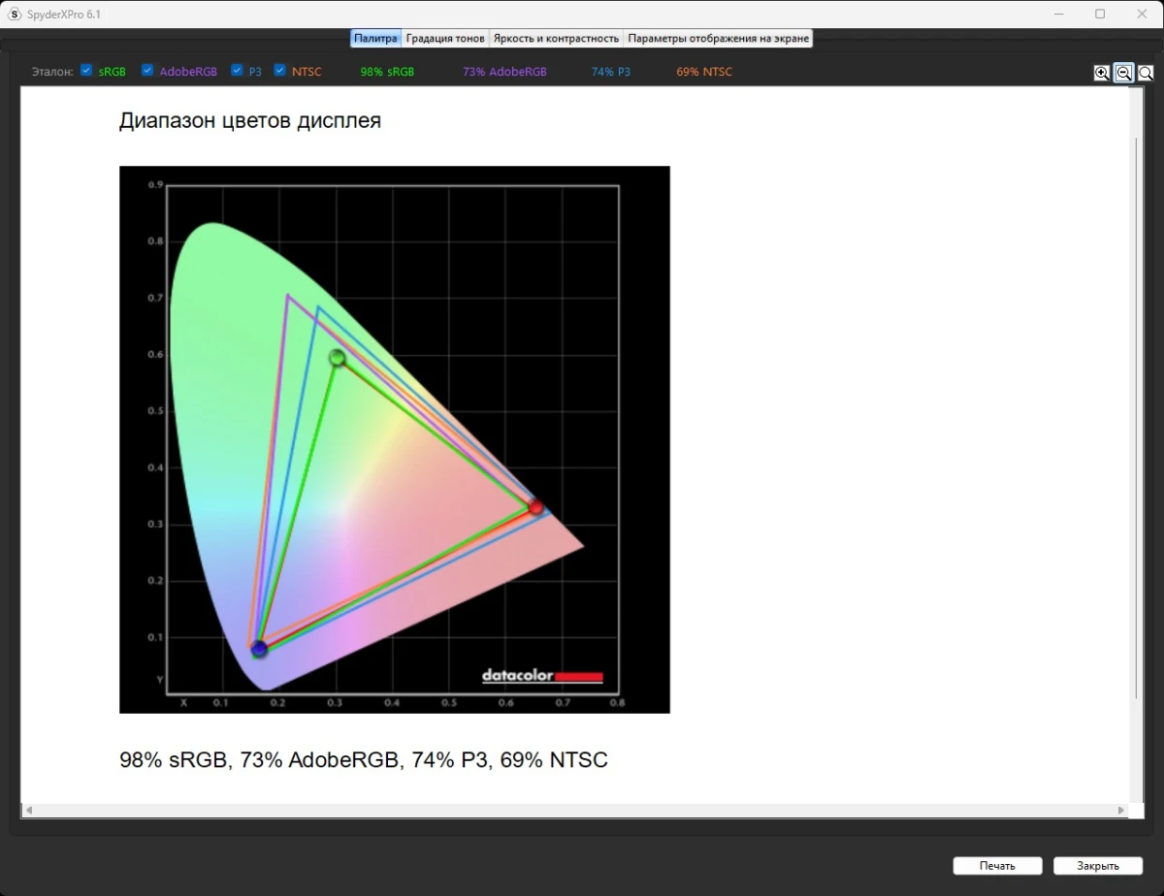
Task: Disable the P3 reference checkbox
Action: pos(237,71)
